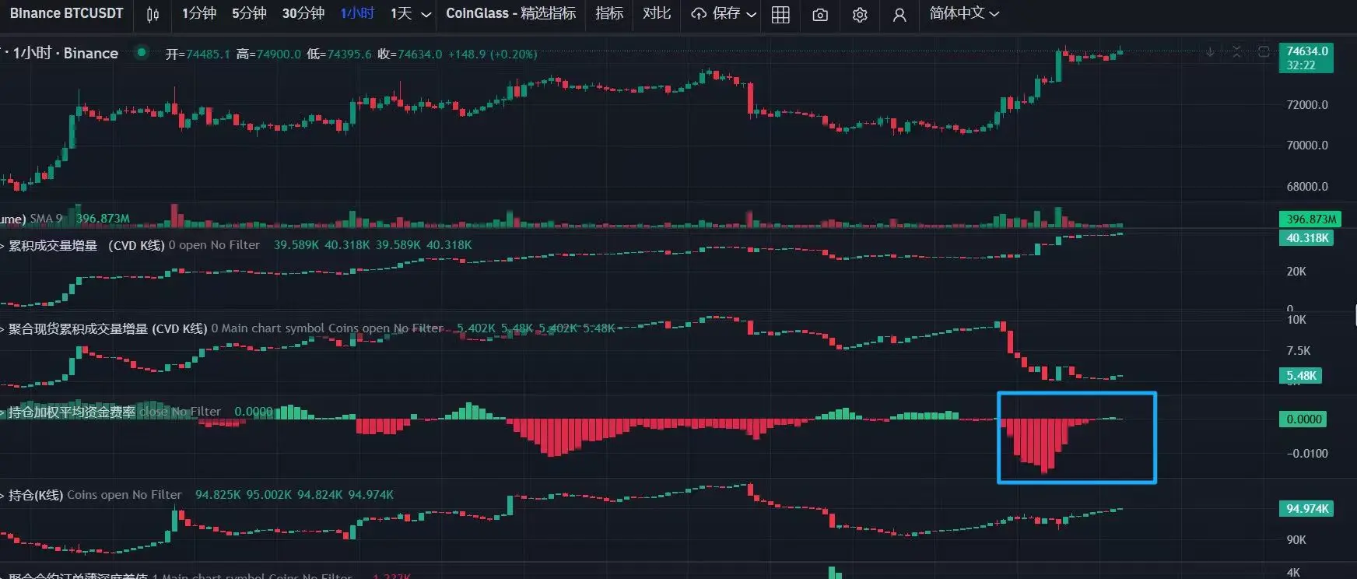Click the volume SMA 9 legend label

46,219
